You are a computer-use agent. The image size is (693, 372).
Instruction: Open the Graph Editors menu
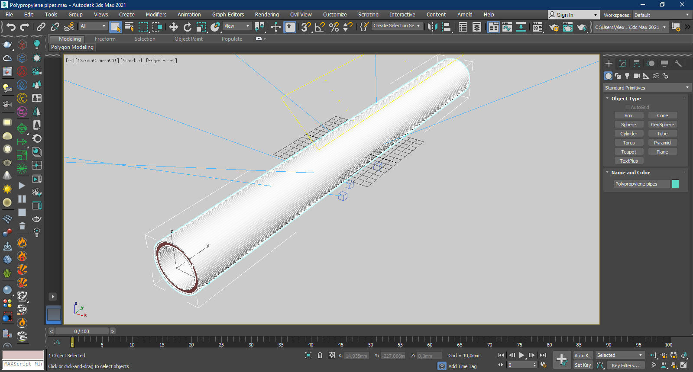pos(228,15)
